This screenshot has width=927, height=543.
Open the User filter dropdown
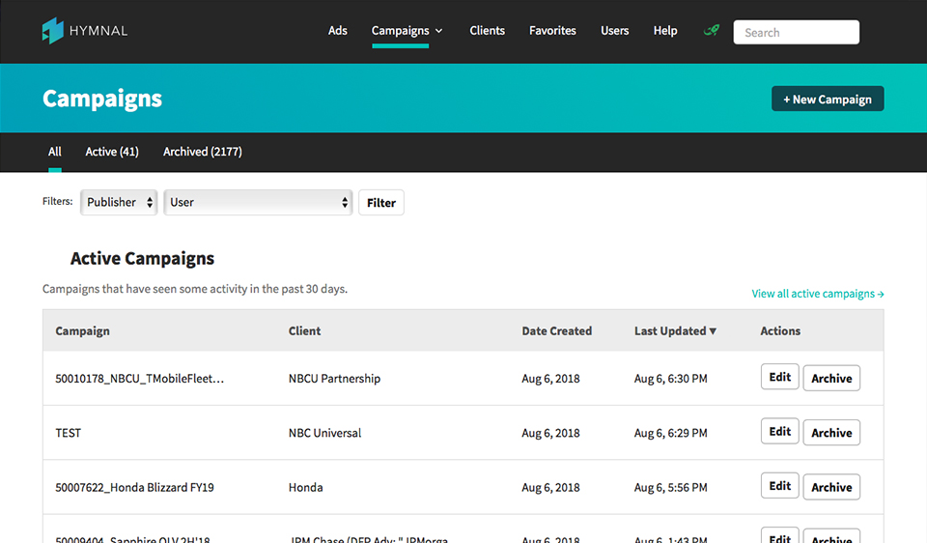click(x=258, y=202)
